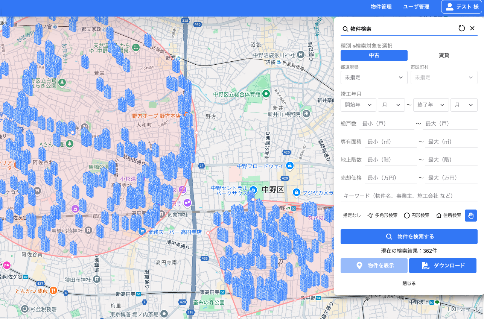Click the 物件を表示 button
484x319 pixels.
374,266
